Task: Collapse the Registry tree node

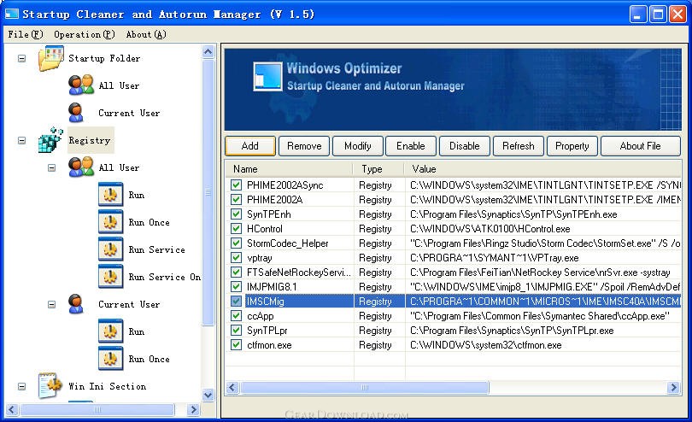Action: tap(21, 140)
